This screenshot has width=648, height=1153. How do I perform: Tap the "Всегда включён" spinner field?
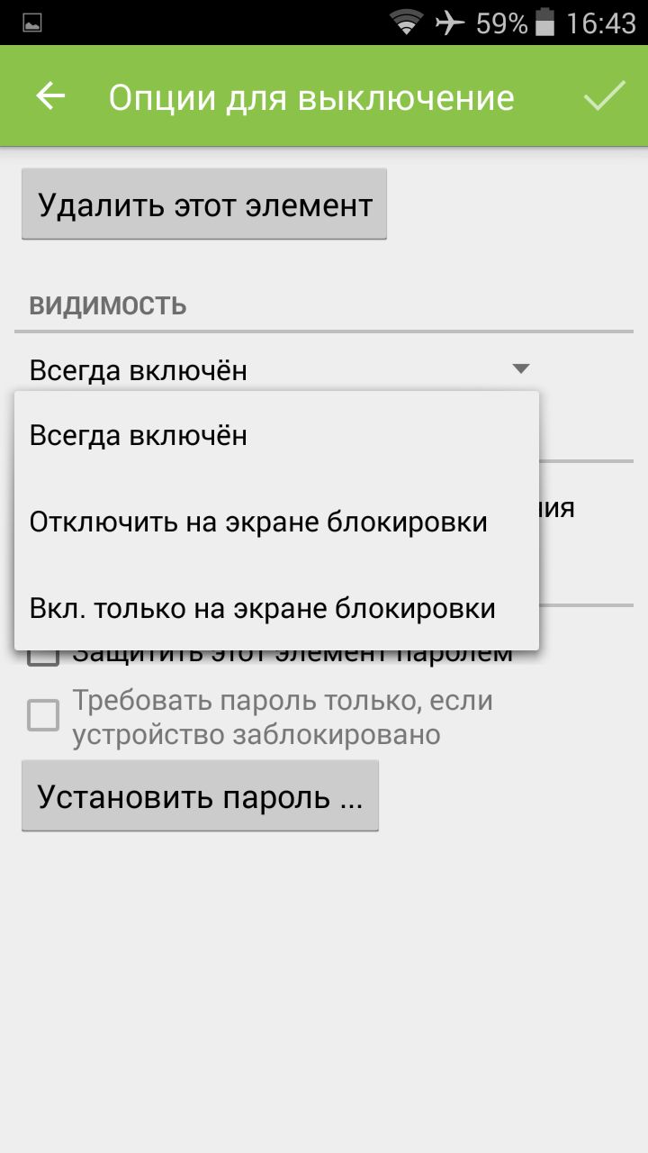[x=281, y=369]
